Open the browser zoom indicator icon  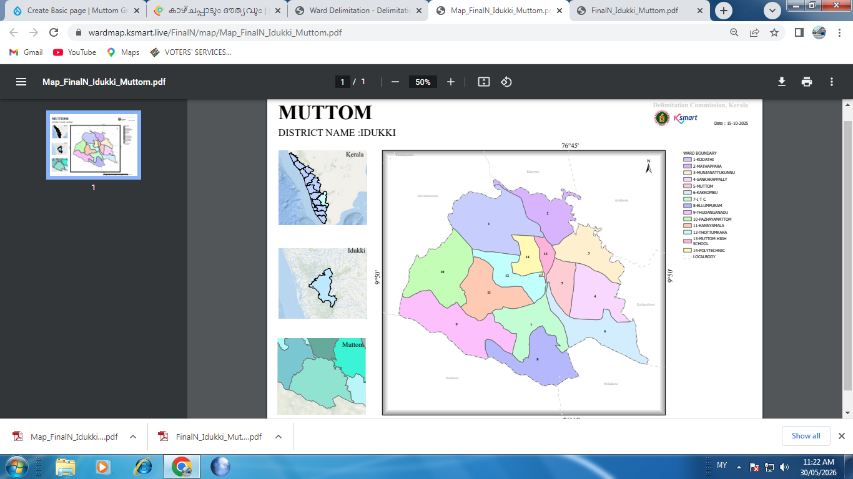(x=734, y=32)
